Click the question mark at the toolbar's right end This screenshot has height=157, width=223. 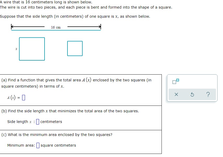pyautogui.click(x=208, y=95)
